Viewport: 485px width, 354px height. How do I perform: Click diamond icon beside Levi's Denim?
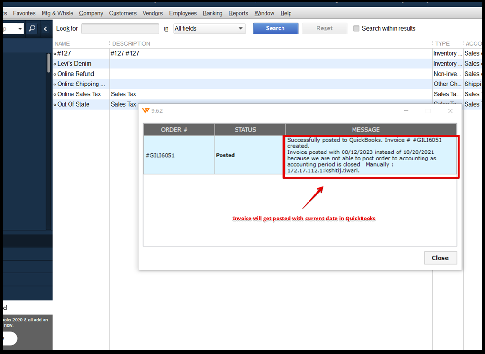[x=55, y=64]
